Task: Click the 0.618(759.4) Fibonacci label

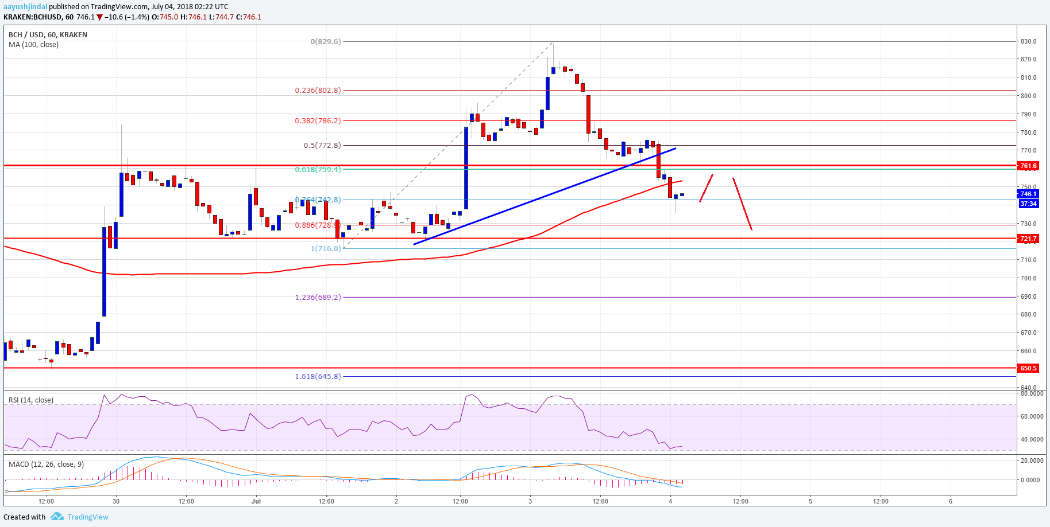Action: click(318, 170)
